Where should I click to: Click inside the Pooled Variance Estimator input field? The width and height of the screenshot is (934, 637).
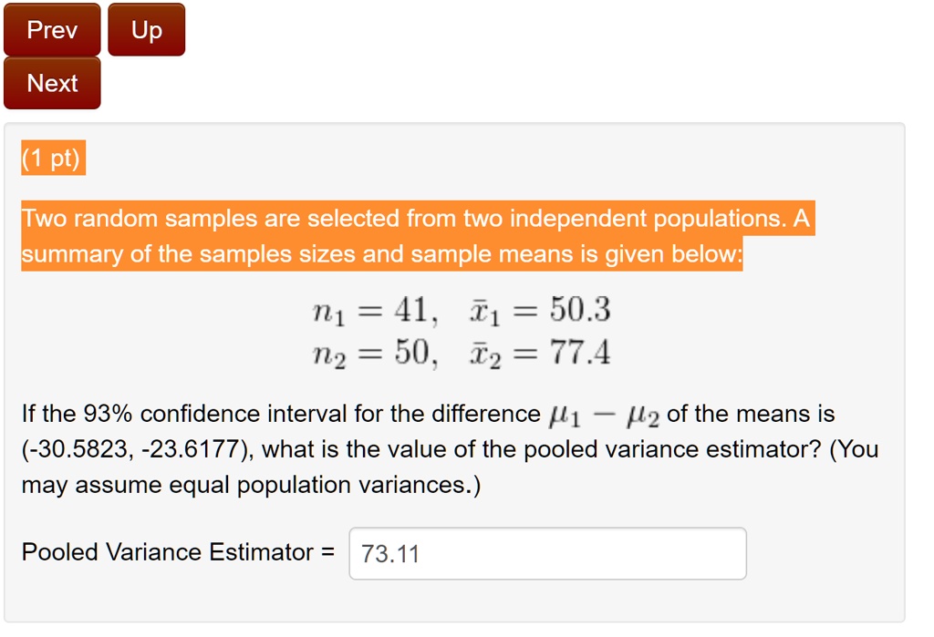tap(545, 553)
